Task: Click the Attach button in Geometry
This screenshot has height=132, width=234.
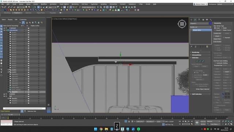Action: (x=217, y=36)
